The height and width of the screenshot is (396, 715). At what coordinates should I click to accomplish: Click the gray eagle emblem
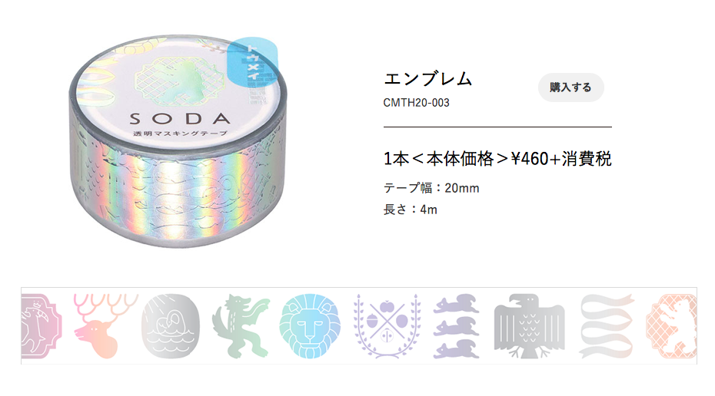point(530,326)
